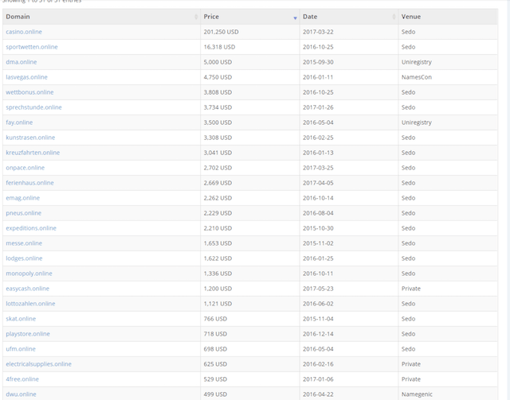Click the Domain column sort arrows icon
Screen dimensions: 510x400
[x=196, y=17]
